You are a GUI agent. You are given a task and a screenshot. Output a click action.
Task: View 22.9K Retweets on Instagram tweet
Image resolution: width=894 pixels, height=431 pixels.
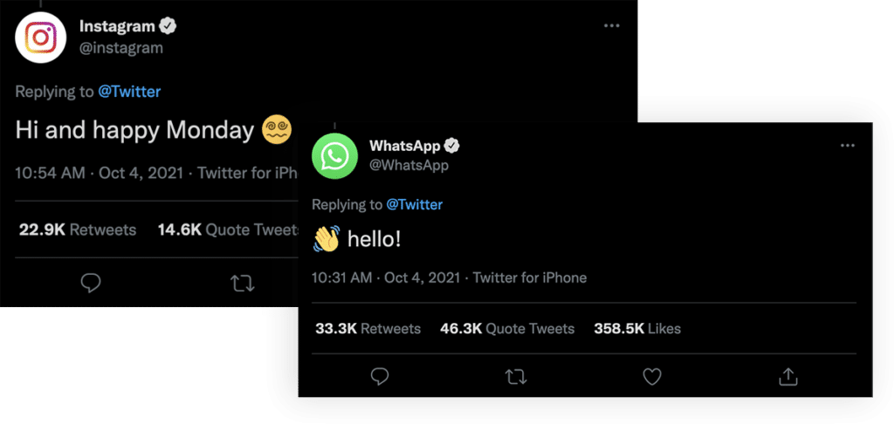pyautogui.click(x=78, y=230)
